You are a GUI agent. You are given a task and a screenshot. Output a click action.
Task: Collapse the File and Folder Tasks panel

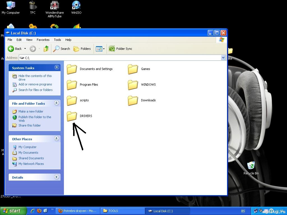57,103
